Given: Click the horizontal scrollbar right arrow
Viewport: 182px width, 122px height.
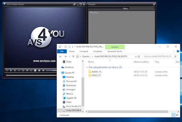Looking at the screenshot, I should point(178,112).
